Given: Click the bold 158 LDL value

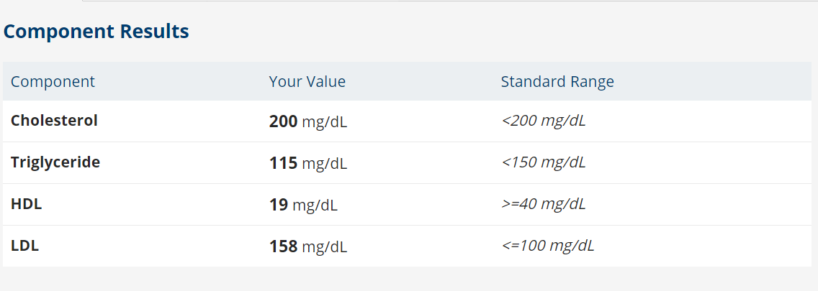Looking at the screenshot, I should [x=283, y=246].
